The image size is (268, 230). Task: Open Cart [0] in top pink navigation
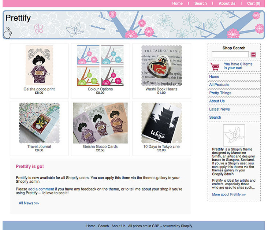coord(253,3)
